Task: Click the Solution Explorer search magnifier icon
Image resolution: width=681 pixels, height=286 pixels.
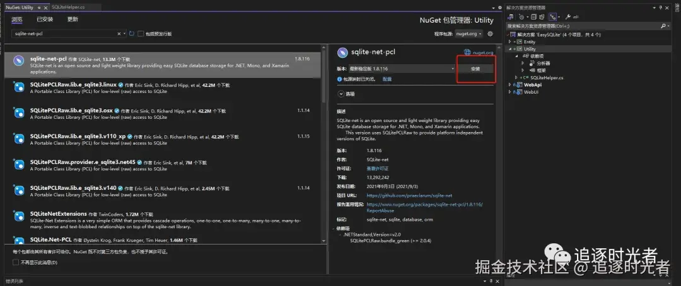Action: (663, 26)
